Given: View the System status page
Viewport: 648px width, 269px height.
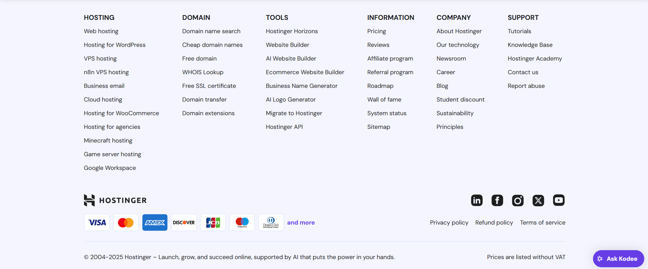Looking at the screenshot, I should click(387, 113).
